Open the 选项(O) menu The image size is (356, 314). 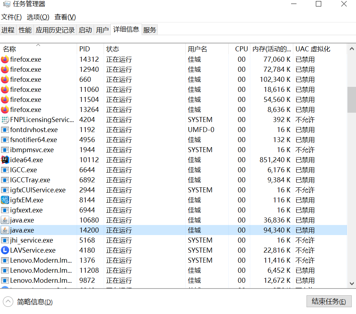pyautogui.click(x=38, y=17)
